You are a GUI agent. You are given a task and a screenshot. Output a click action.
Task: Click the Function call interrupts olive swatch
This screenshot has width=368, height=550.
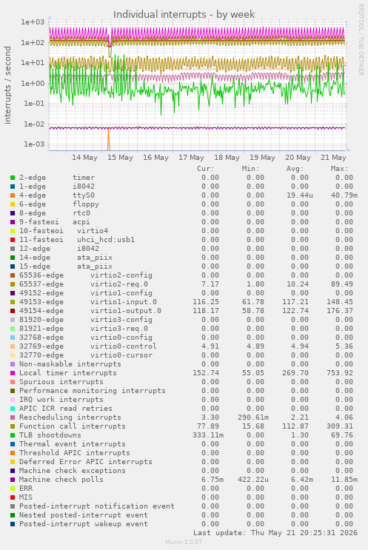point(13,426)
